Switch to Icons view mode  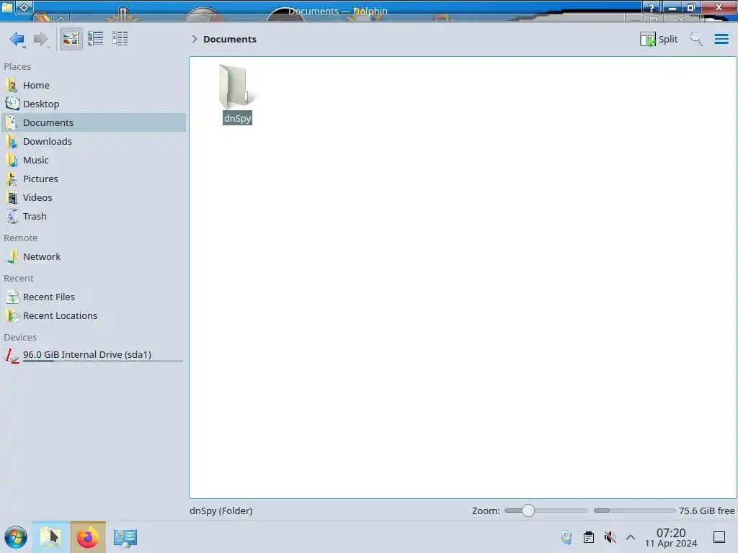71,39
